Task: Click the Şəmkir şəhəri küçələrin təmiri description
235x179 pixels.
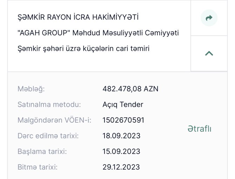Action: click(x=83, y=48)
